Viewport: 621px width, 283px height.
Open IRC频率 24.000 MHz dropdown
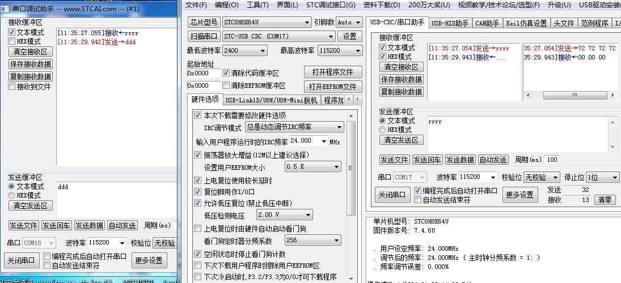pyautogui.click(x=309, y=141)
